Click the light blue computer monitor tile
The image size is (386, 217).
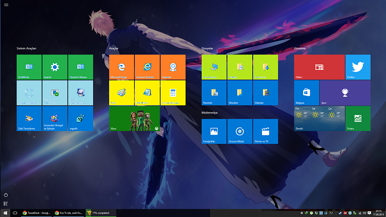click(80, 93)
